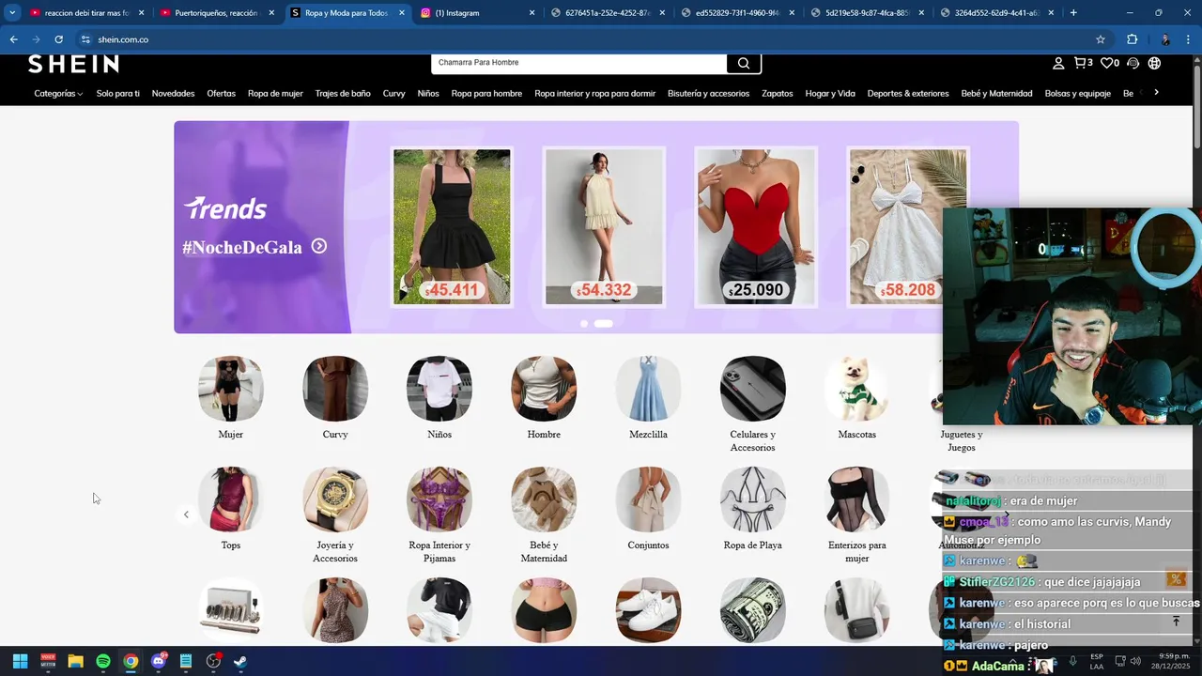
Task: Open Solo para ti menu item
Action: [x=118, y=93]
